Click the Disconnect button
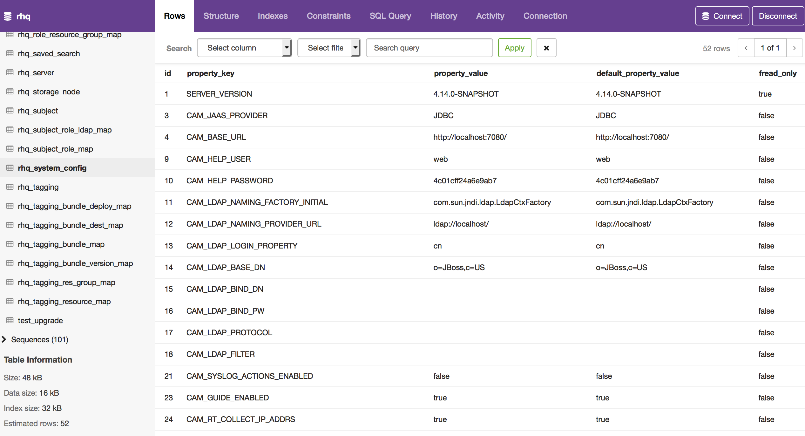This screenshot has width=805, height=436. pos(777,16)
